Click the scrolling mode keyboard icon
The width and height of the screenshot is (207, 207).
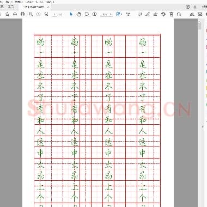tap(129, 14)
